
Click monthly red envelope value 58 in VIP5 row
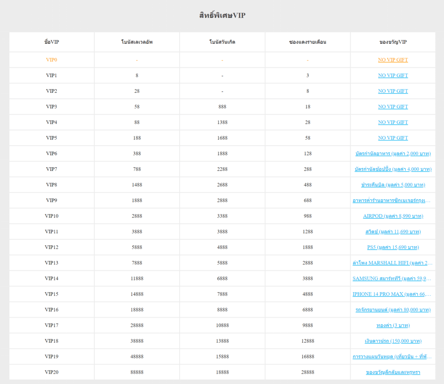click(307, 138)
